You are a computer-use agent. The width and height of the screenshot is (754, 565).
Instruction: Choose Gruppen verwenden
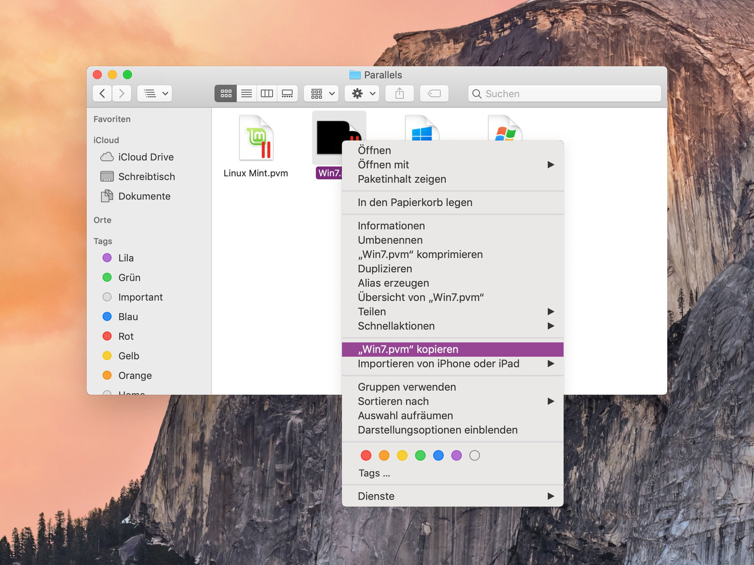pos(452,387)
